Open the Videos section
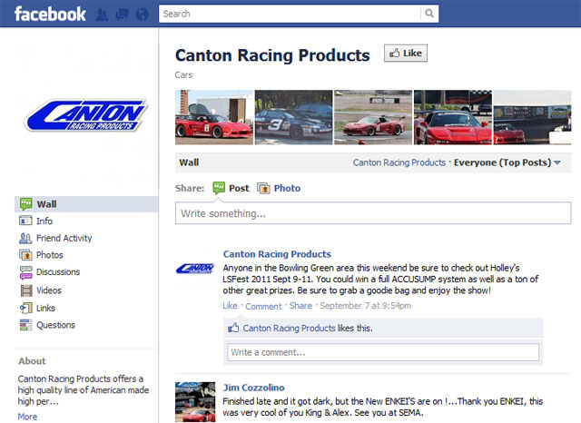Viewport: 581px width, 423px height. click(x=49, y=290)
